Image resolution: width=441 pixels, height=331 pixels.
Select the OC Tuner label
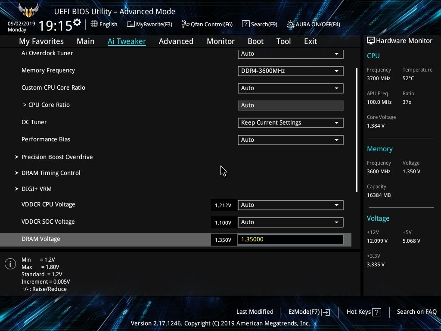pos(34,122)
